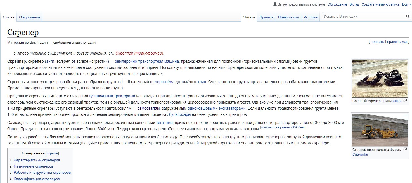This screenshot has height=183, width=412.
Task: Open the 'История' tab
Action: (311, 17)
